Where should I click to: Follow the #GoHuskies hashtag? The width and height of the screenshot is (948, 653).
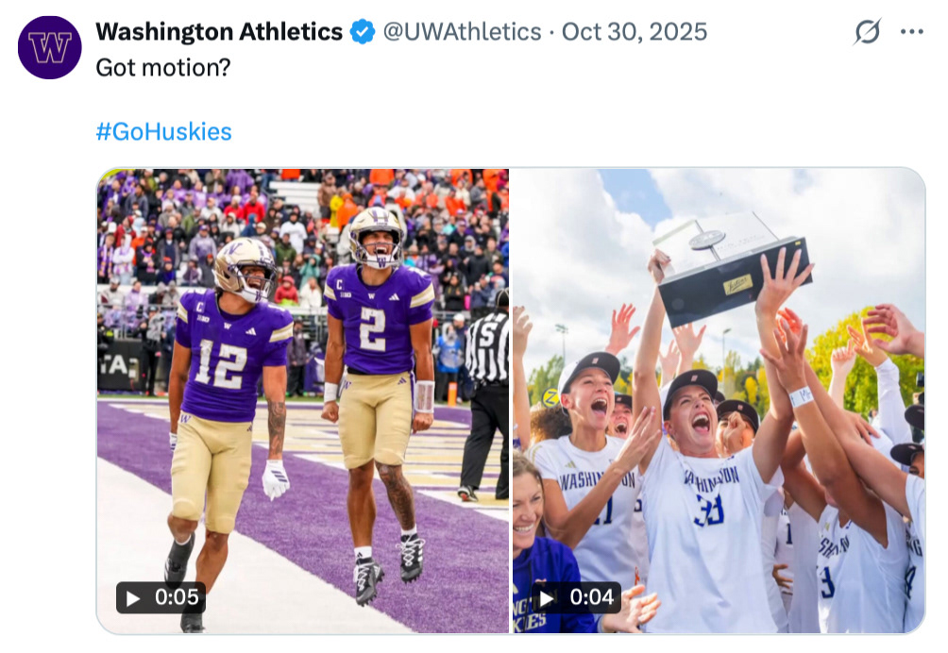[x=163, y=131]
